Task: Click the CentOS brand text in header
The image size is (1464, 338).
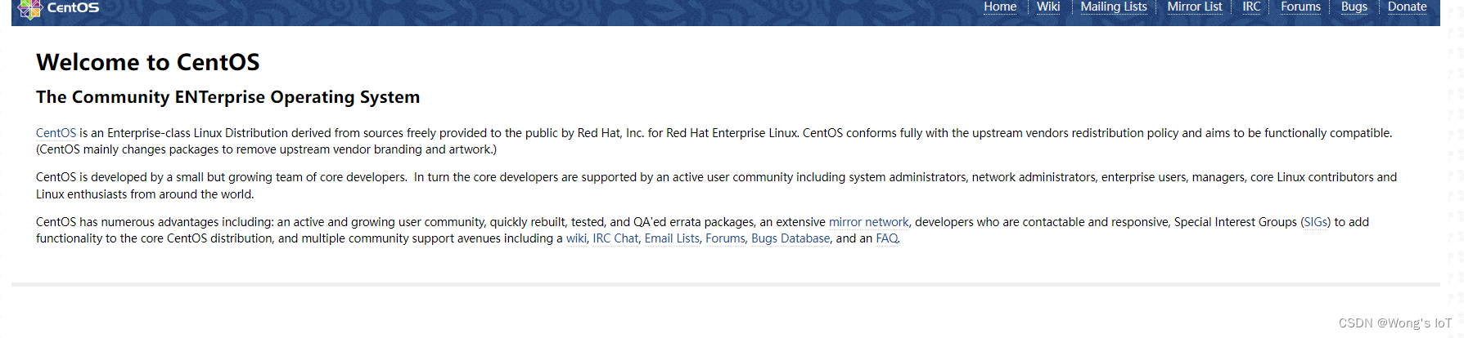Action: 73,7
